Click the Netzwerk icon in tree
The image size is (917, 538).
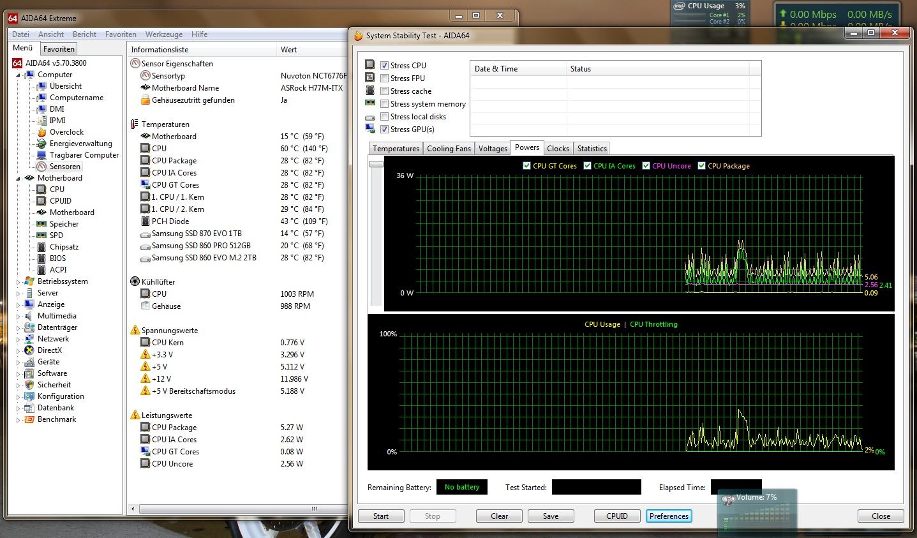[x=29, y=339]
